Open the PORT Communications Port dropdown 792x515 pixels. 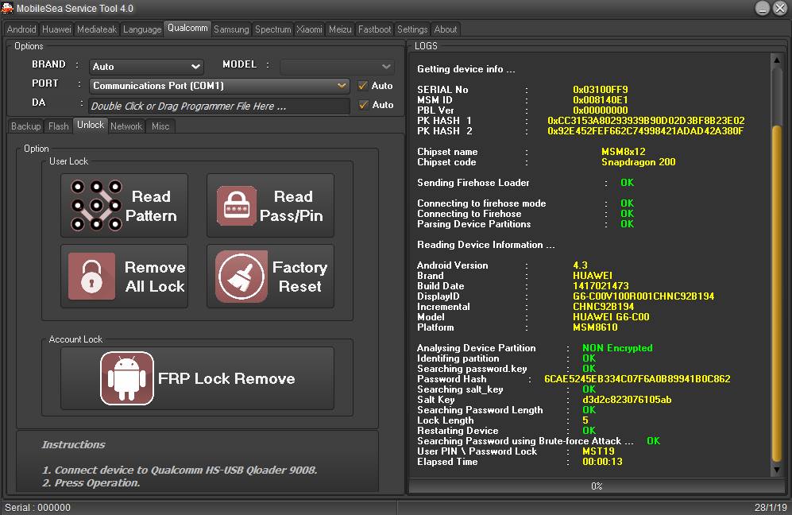coord(220,85)
